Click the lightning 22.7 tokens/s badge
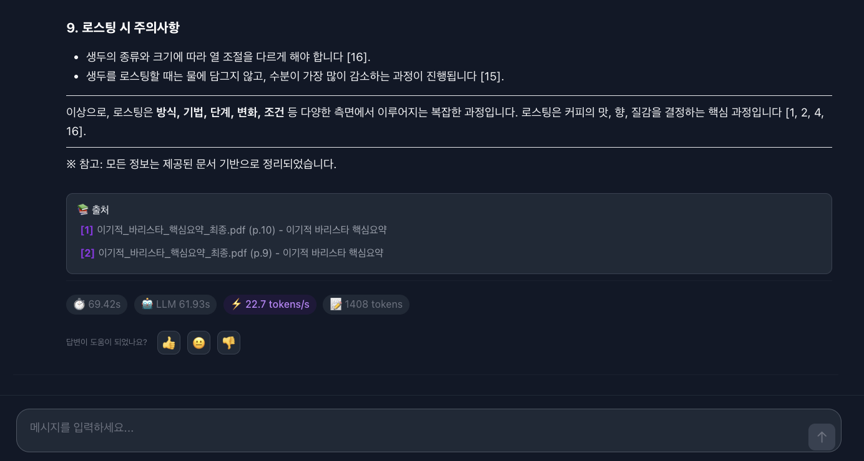Viewport: 864px width, 461px height. tap(270, 304)
